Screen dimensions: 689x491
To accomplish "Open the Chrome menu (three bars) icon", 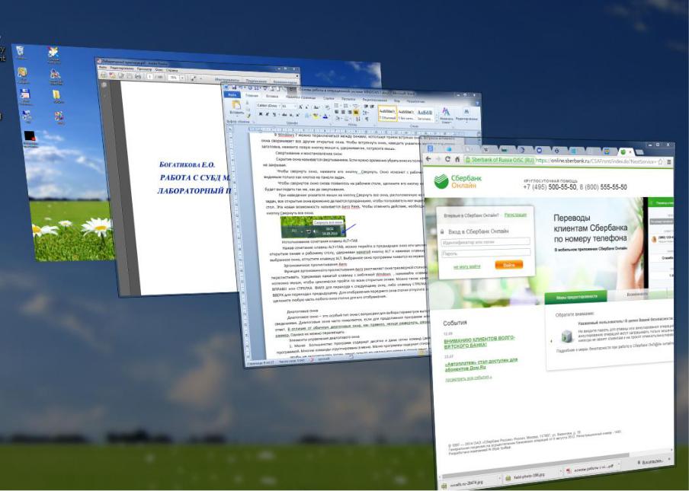I will (668, 161).
